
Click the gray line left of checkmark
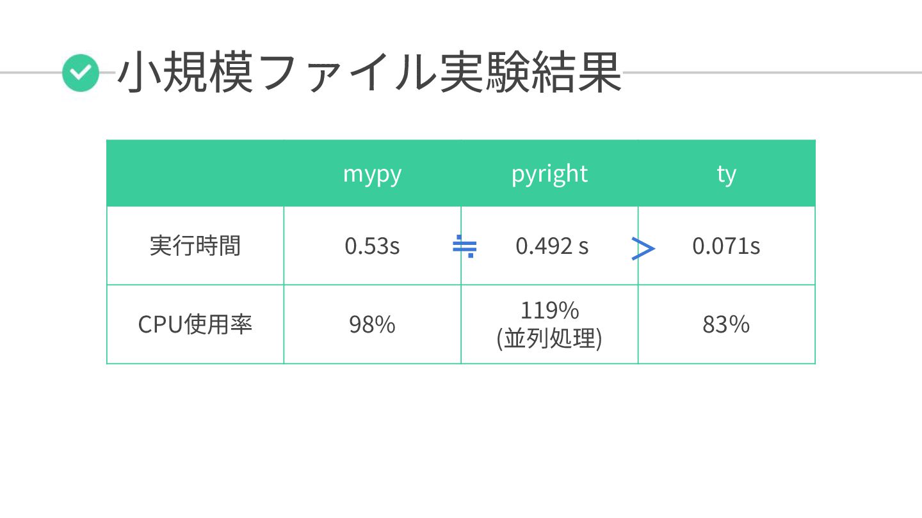click(x=31, y=72)
